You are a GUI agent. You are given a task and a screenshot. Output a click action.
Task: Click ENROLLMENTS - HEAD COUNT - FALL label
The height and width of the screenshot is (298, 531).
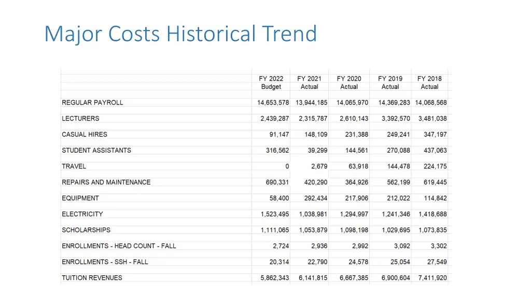coord(119,246)
